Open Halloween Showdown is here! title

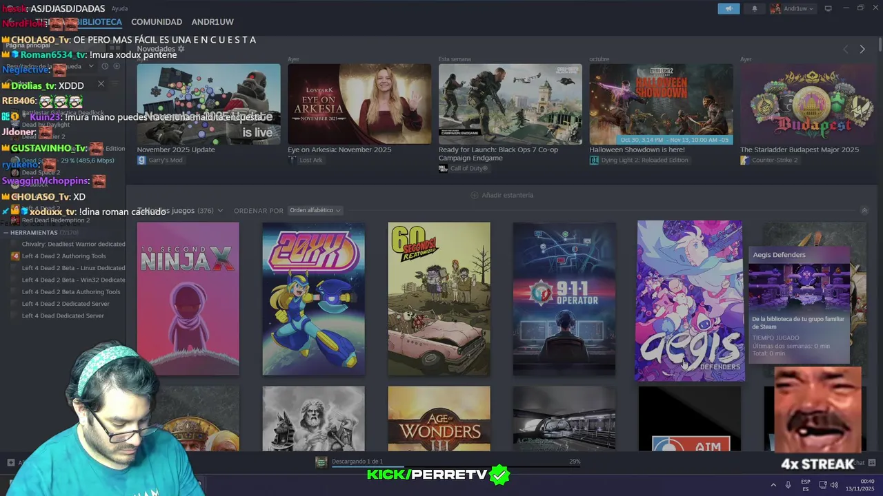[x=637, y=149]
